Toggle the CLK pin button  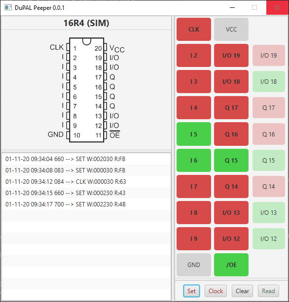click(x=193, y=29)
